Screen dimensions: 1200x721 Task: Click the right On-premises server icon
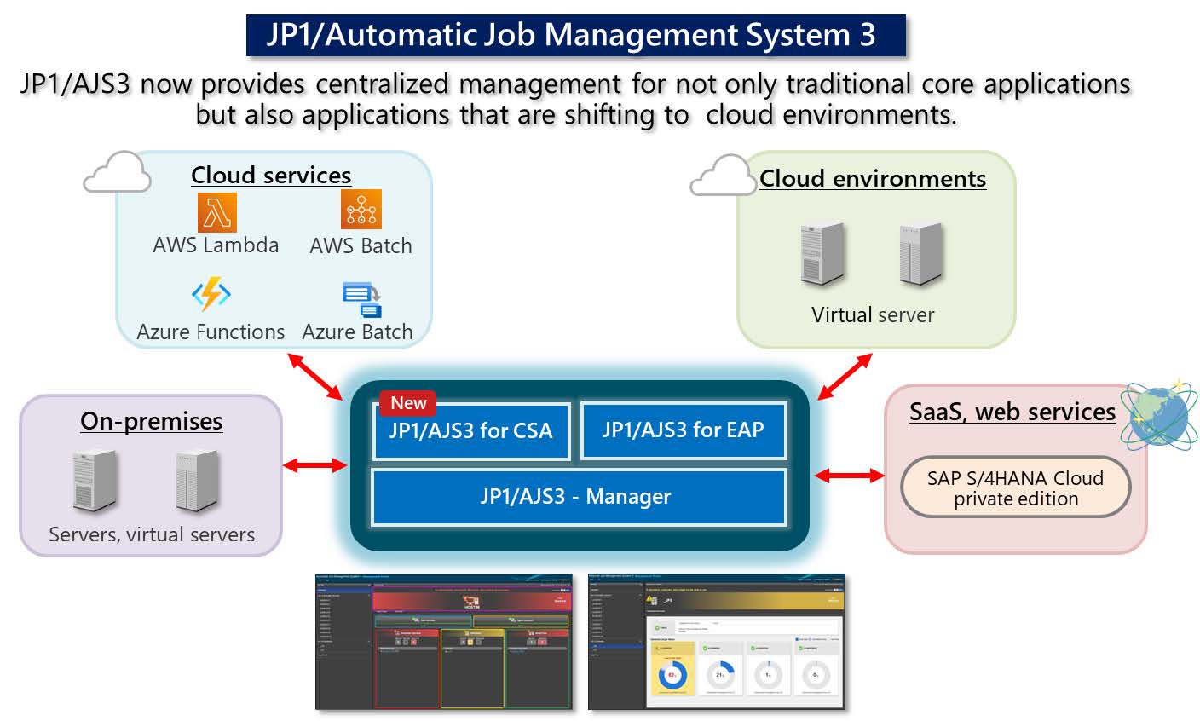coord(198,482)
